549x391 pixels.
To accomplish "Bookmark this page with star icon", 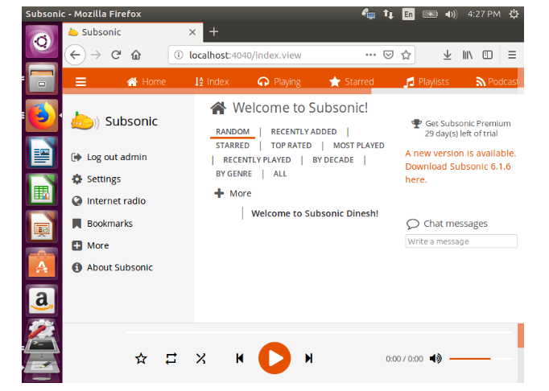I will pos(406,55).
